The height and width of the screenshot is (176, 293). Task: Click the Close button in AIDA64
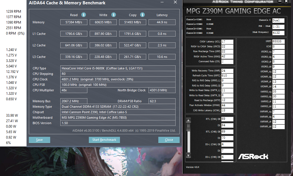(x=169, y=140)
